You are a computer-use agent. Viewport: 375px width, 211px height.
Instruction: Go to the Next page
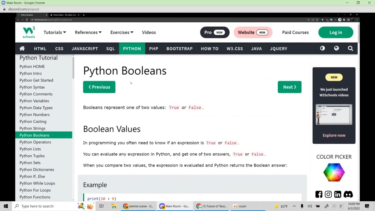coord(289,87)
